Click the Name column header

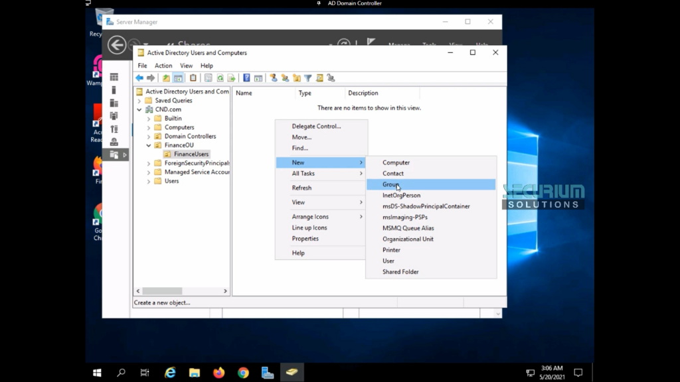click(x=264, y=93)
